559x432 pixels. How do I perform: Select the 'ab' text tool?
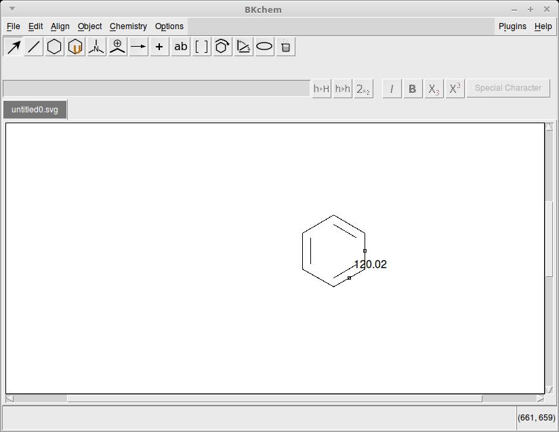coord(181,47)
